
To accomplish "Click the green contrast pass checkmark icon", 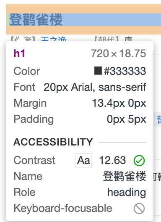I will pos(139,161).
